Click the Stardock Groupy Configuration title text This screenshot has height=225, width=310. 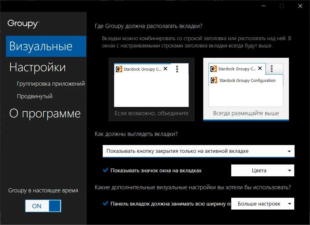click(247, 80)
